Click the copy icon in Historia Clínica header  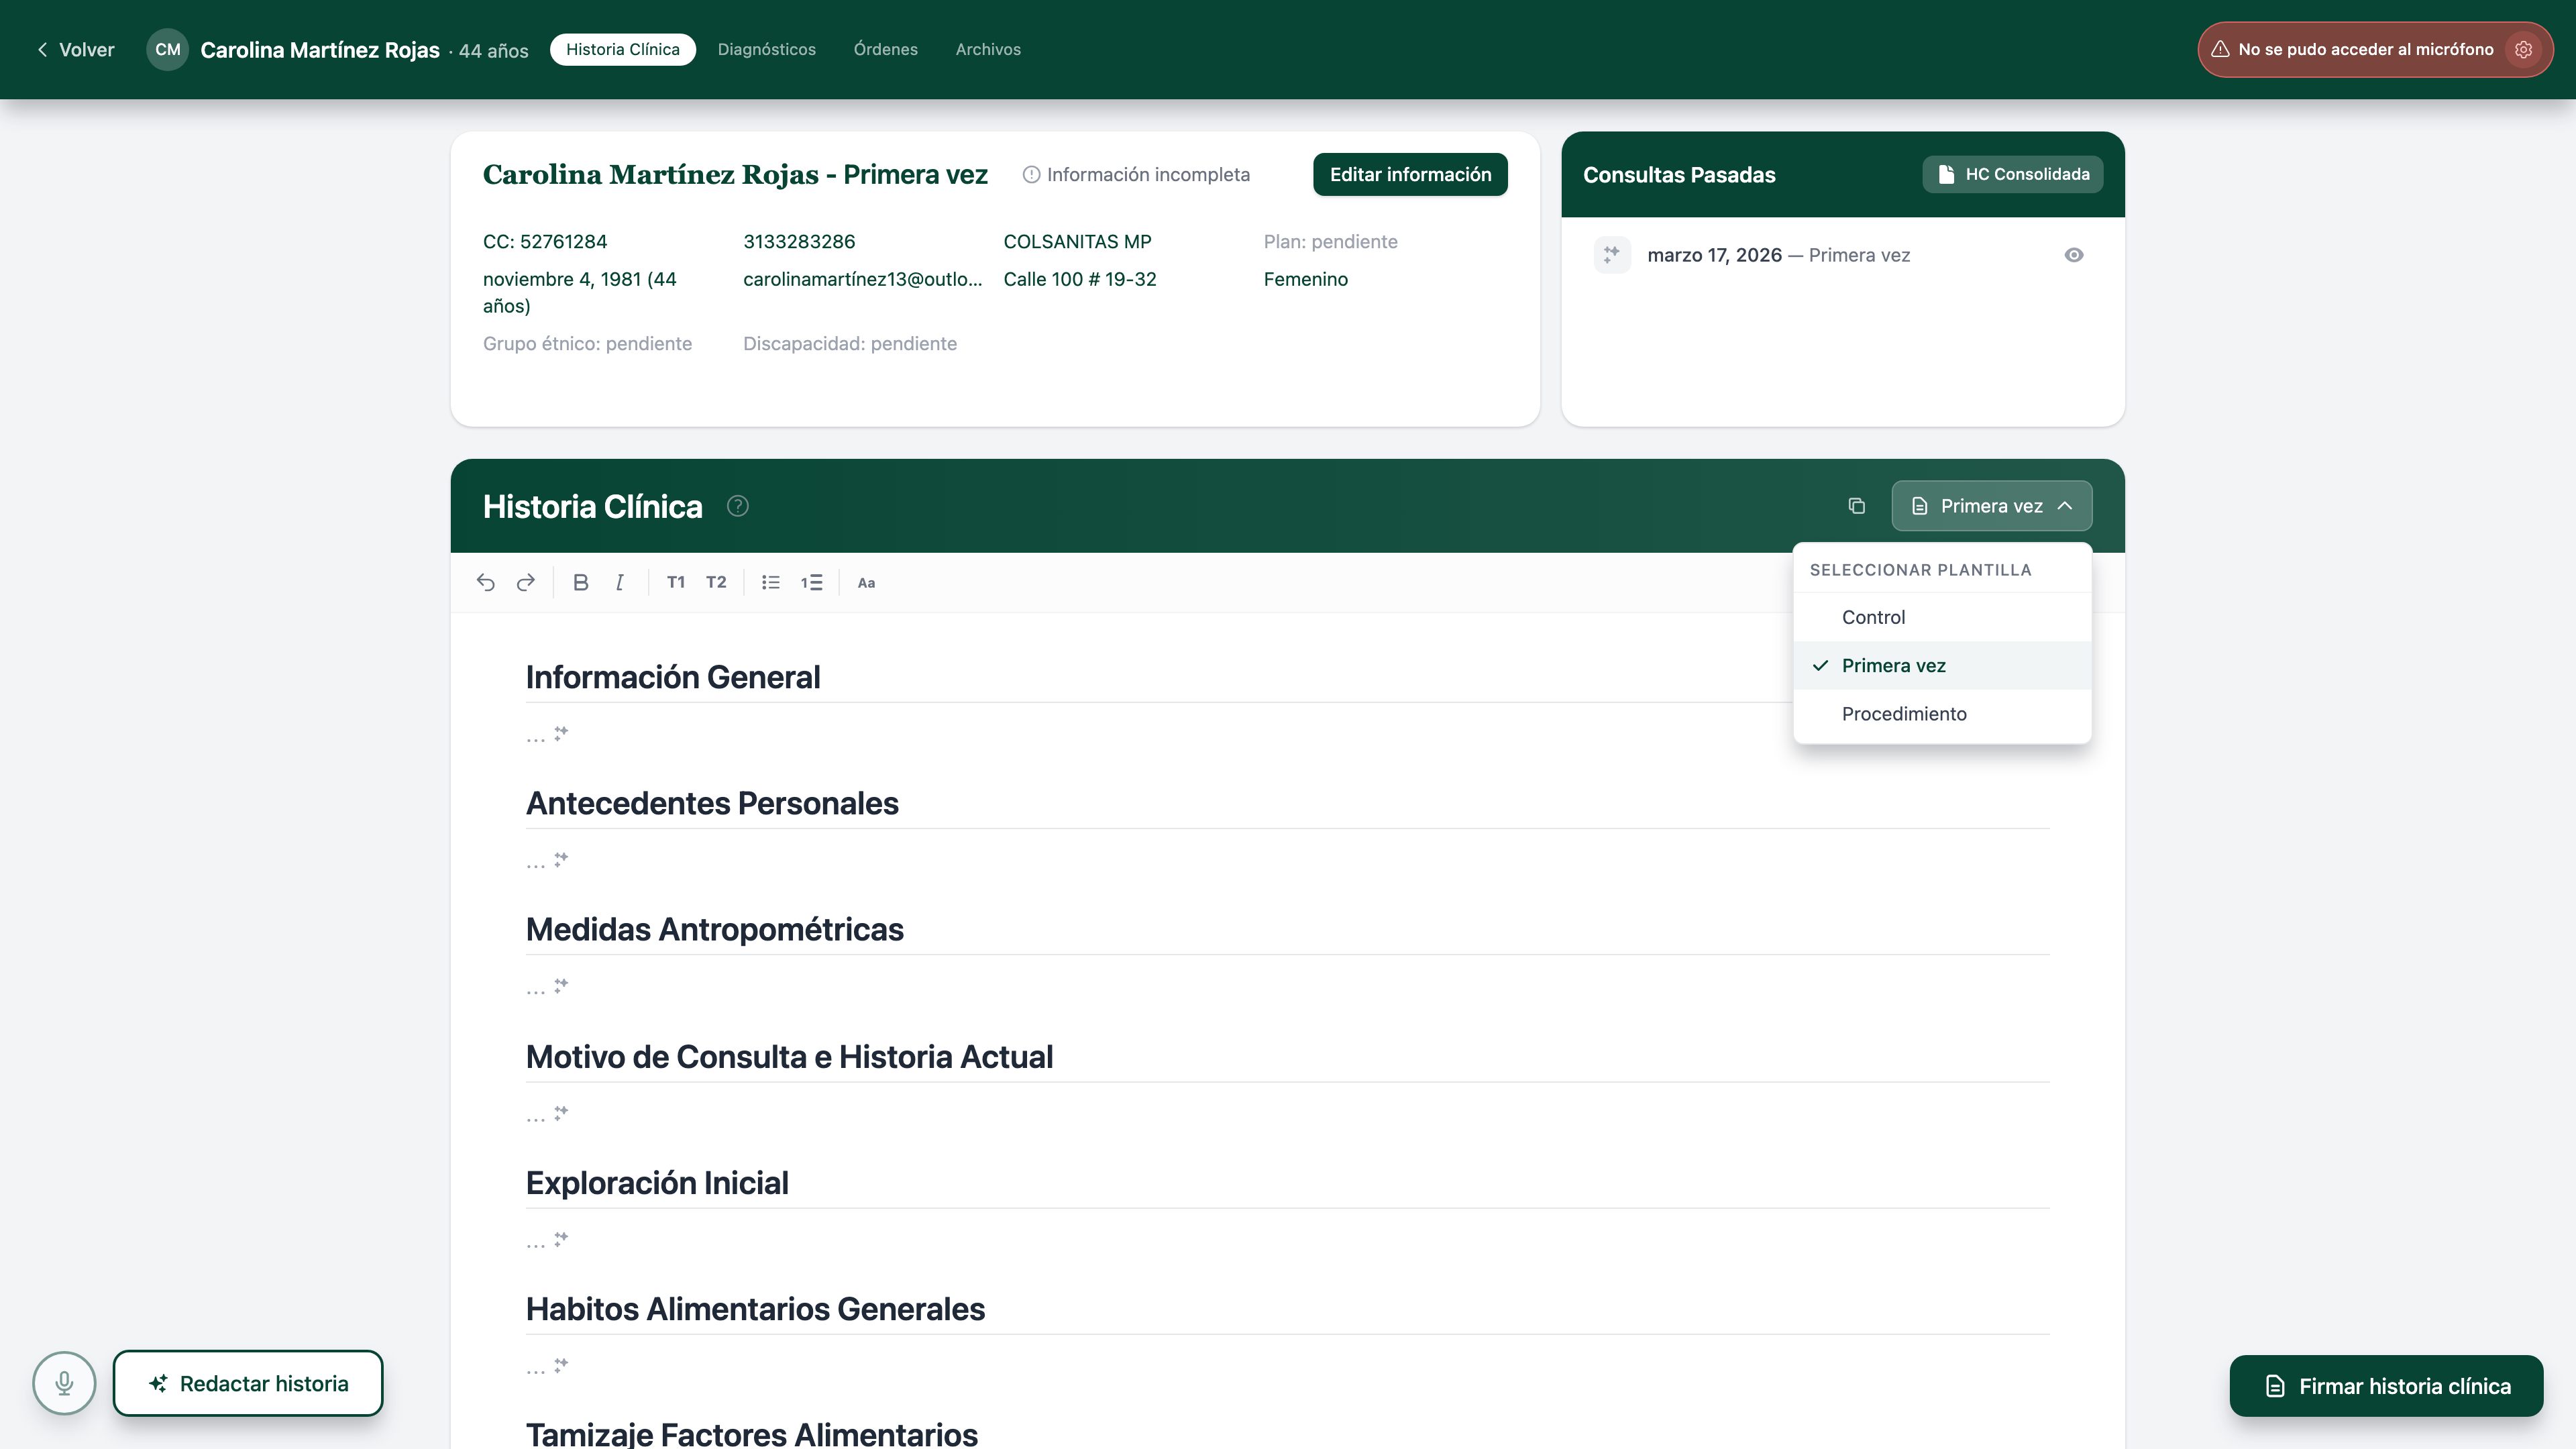coord(1857,506)
